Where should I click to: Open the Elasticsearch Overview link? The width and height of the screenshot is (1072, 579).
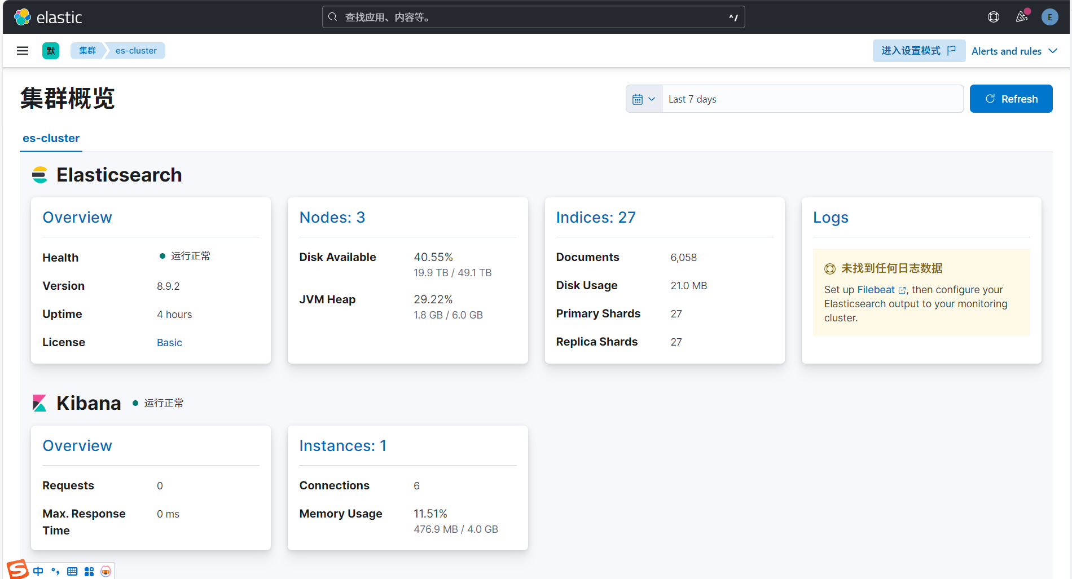tap(77, 218)
